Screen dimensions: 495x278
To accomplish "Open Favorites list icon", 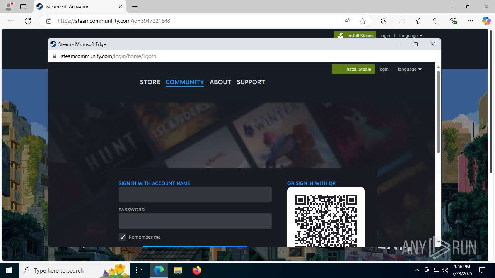I will click(419, 21).
